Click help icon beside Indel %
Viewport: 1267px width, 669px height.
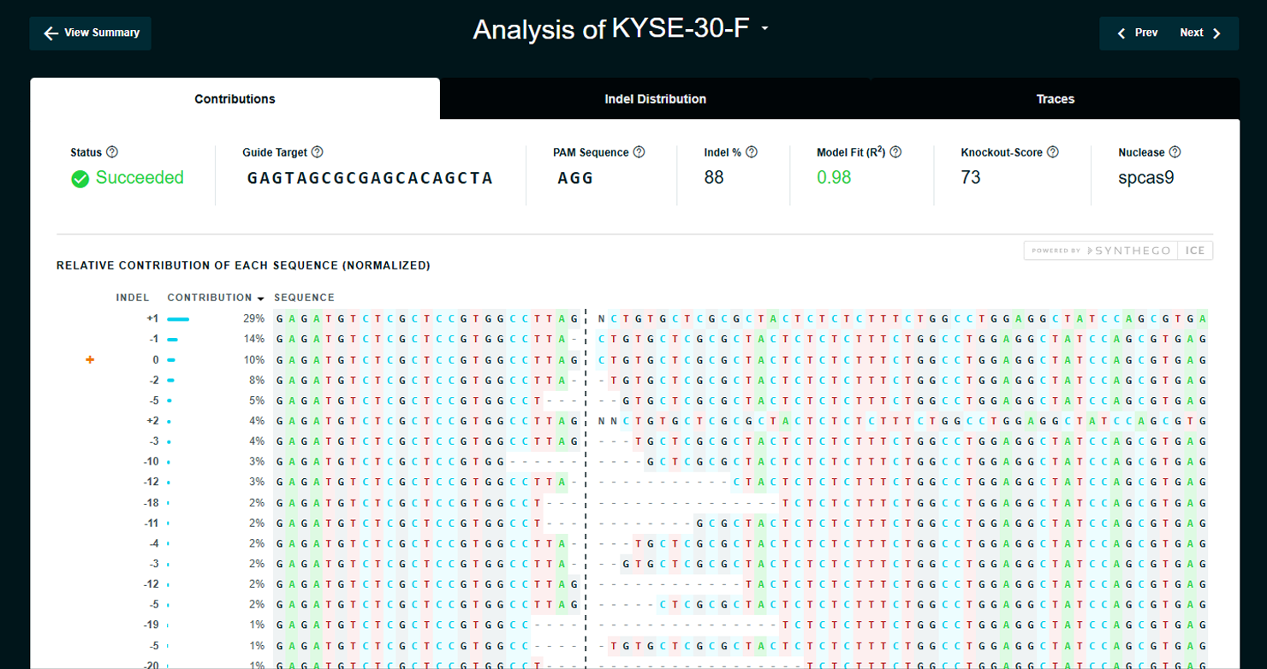tap(752, 152)
